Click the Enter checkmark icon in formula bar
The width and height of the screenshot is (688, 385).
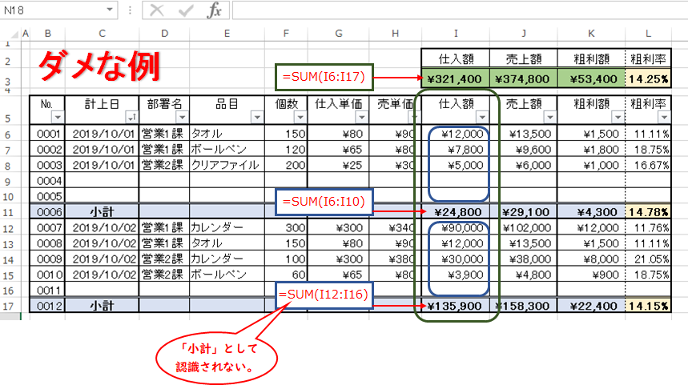click(185, 10)
